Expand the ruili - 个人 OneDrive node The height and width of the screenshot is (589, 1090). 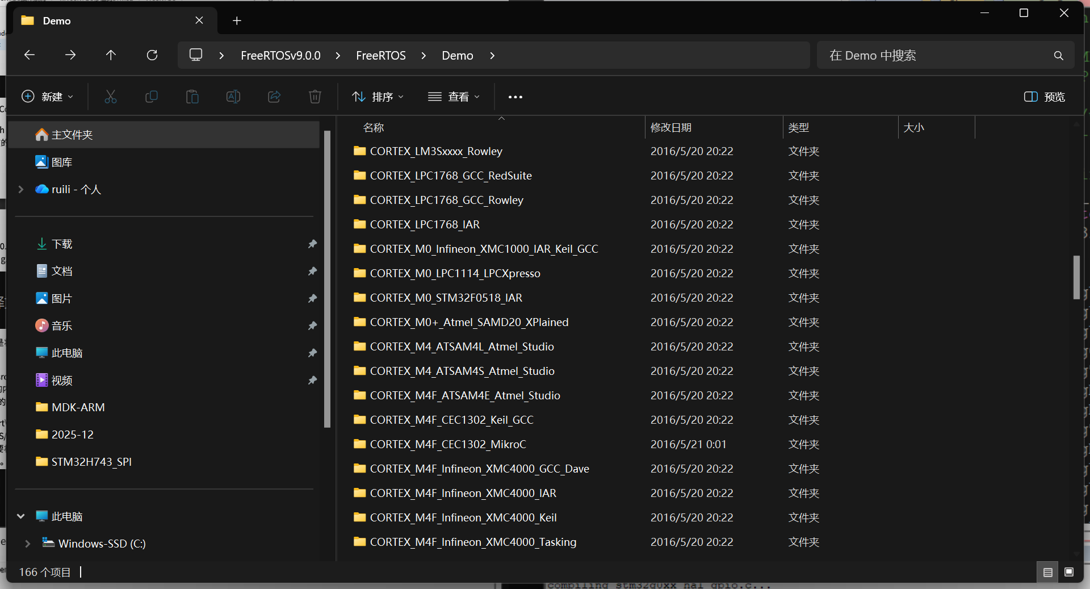21,190
